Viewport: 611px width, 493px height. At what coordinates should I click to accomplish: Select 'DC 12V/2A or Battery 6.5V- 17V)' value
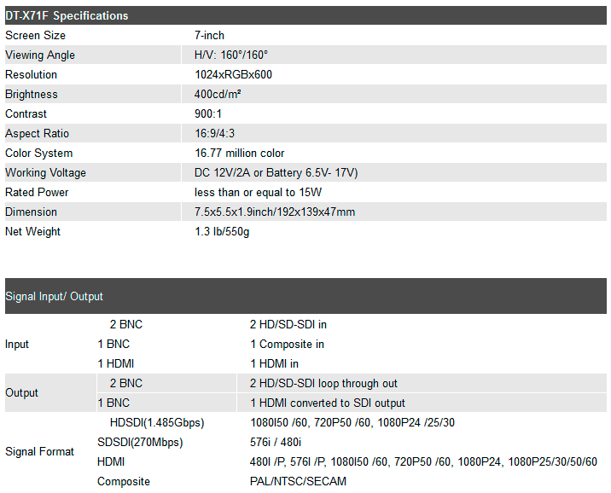[x=276, y=173]
